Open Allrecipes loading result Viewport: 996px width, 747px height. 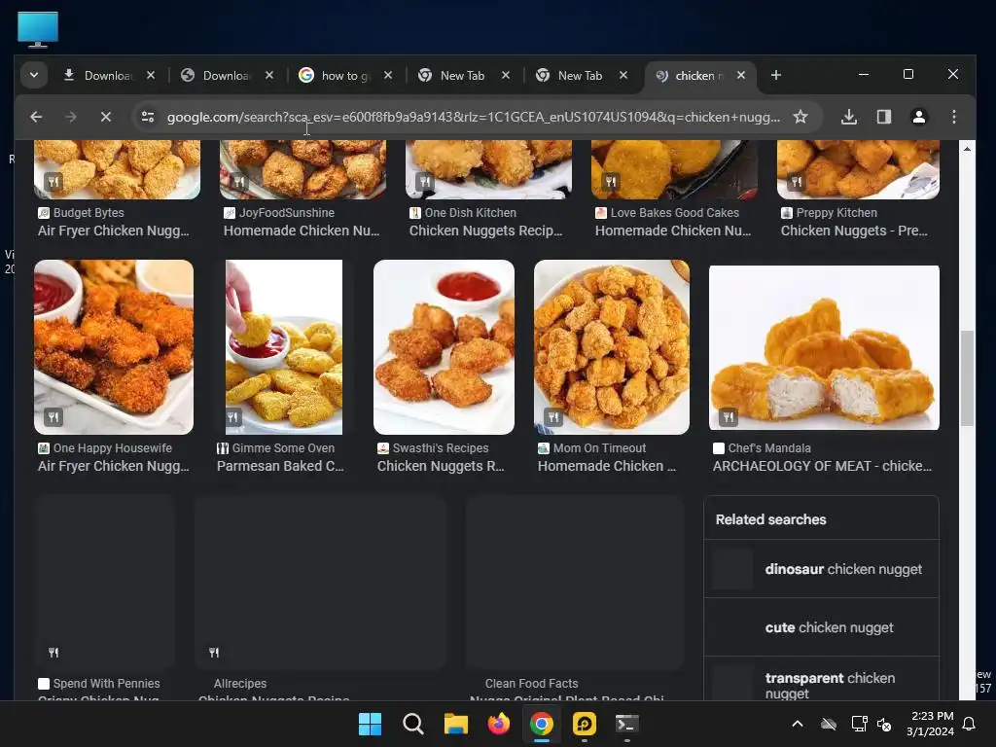coord(320,582)
